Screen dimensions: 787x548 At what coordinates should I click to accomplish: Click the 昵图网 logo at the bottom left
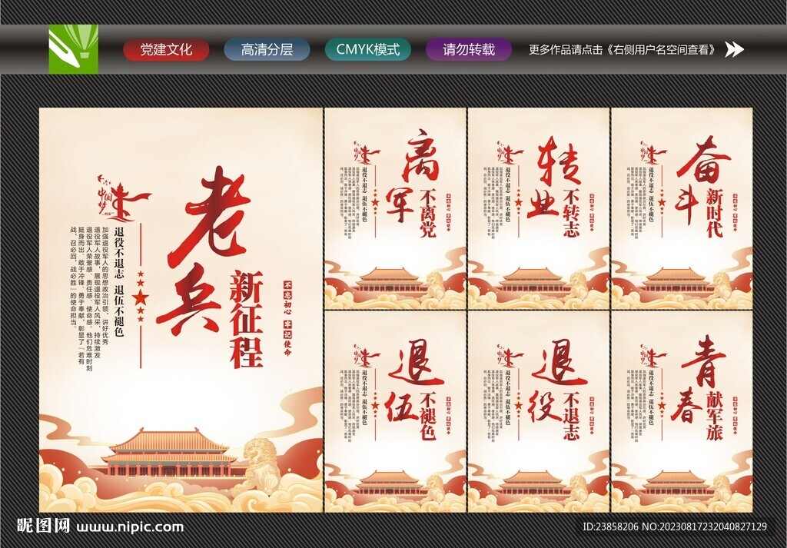(43, 526)
